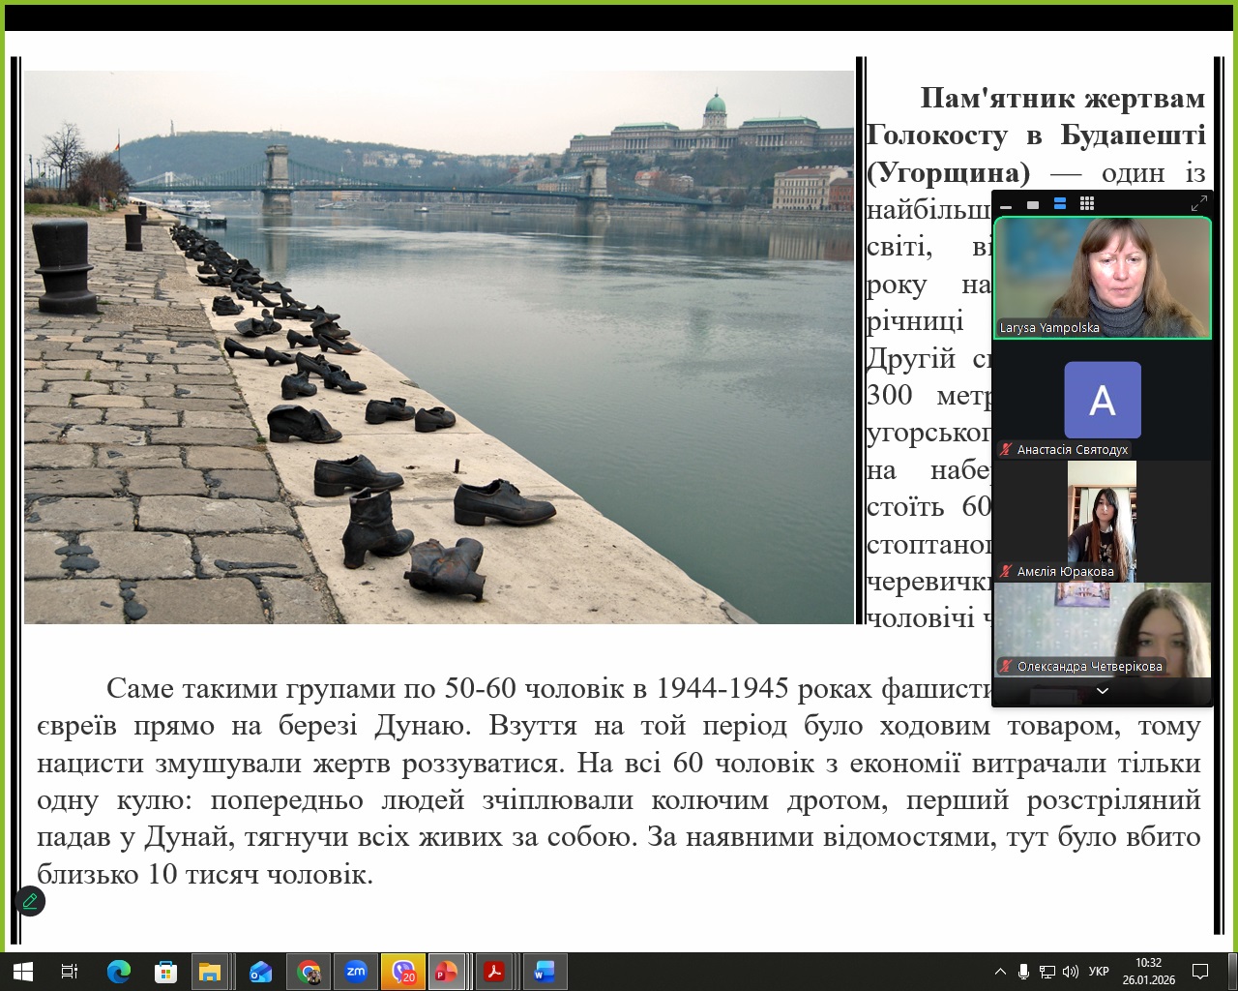The height and width of the screenshot is (991, 1238).
Task: Switch to the PowerPoint taskbar window
Action: (x=446, y=972)
